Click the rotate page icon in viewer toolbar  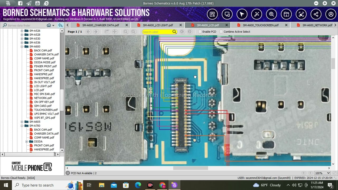coord(107,32)
